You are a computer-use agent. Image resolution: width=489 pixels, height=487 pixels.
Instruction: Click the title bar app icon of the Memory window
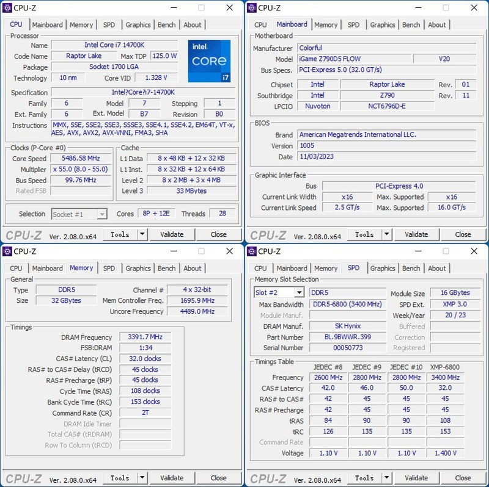7,251
